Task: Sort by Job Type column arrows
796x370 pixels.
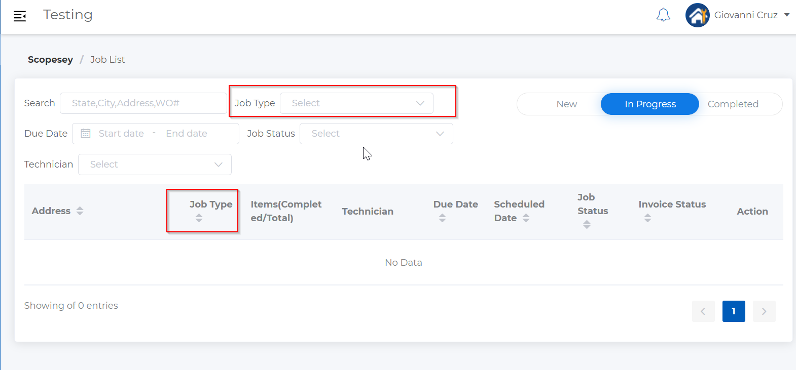Action: click(199, 218)
